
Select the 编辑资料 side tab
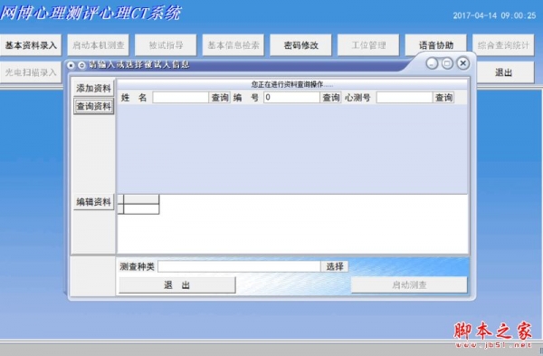[93, 202]
